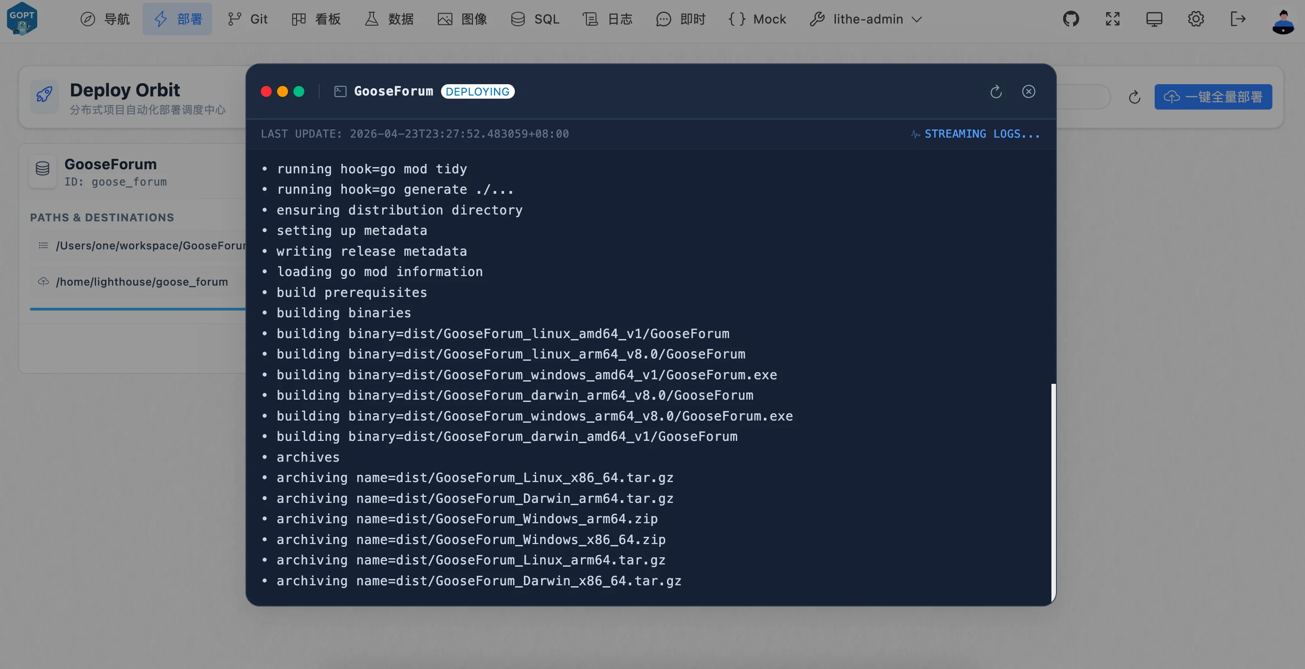The width and height of the screenshot is (1305, 669).
Task: Click the refresh icon beside deploy-all button
Action: 1134,97
